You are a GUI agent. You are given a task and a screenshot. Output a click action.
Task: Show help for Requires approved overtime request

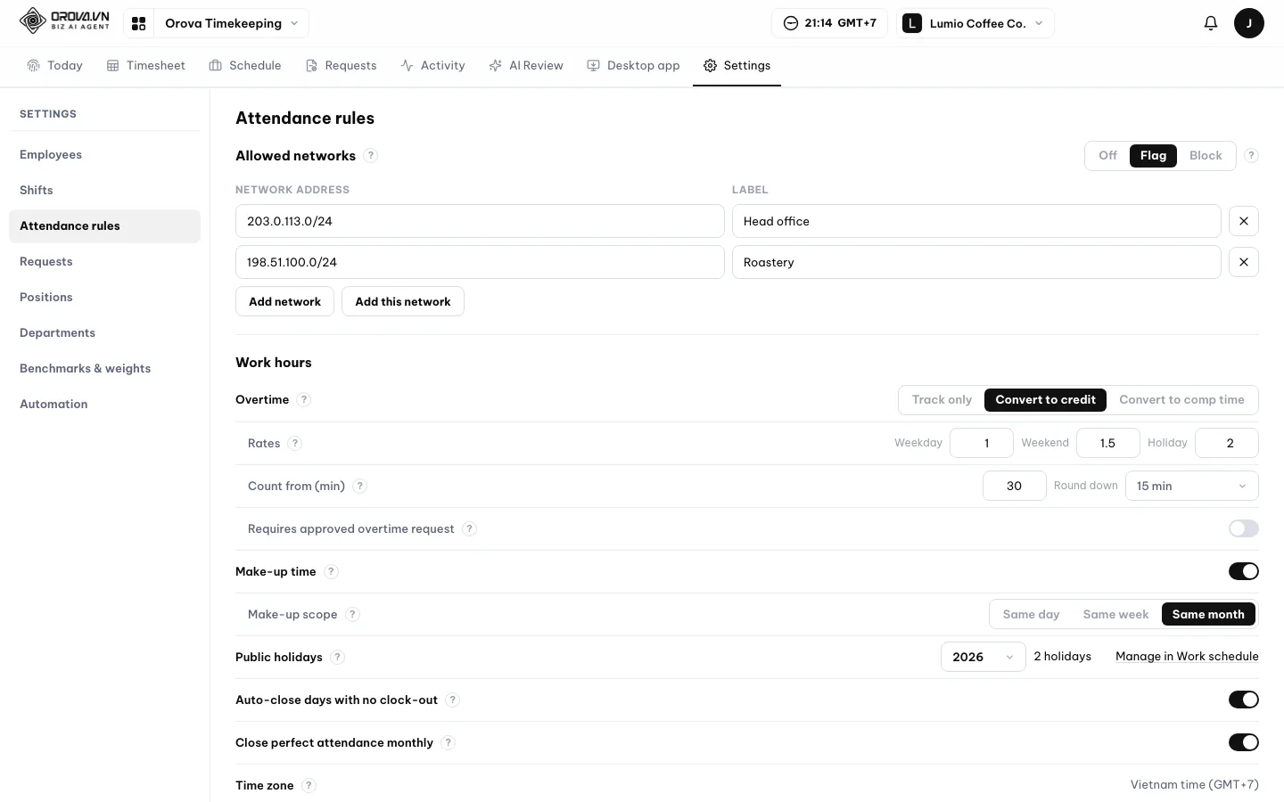(469, 528)
